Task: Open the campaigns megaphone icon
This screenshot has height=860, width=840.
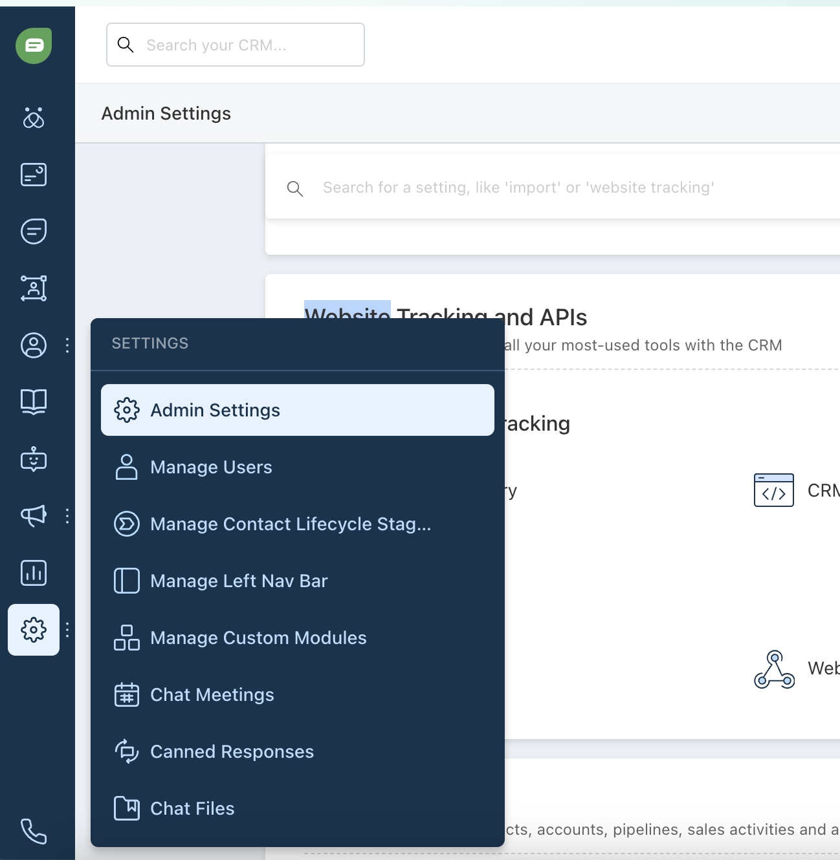Action: click(x=34, y=515)
